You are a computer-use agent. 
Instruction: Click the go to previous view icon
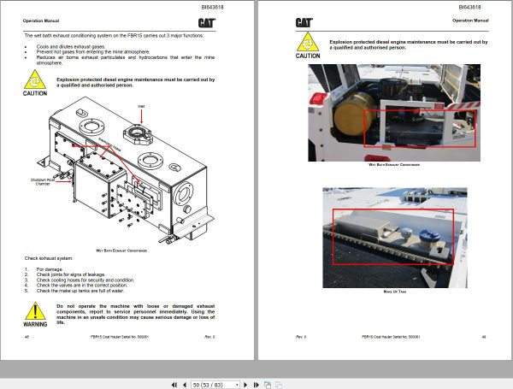point(268,385)
